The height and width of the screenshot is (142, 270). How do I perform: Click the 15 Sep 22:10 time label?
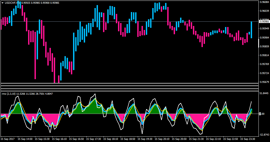[x=213, y=139]
